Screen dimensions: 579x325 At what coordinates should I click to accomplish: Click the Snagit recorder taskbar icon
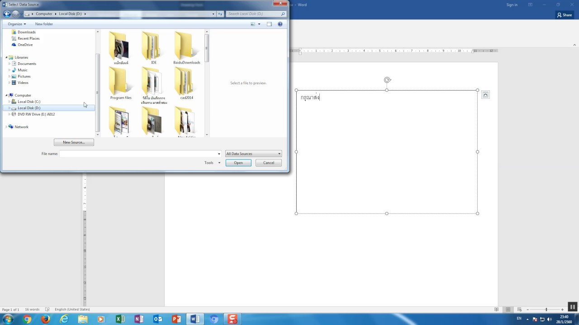click(232, 319)
